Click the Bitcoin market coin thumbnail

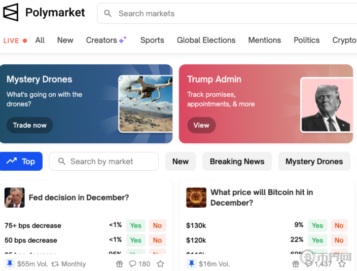196,198
